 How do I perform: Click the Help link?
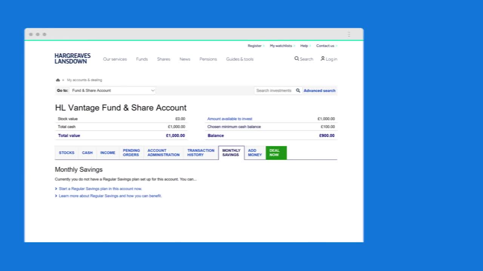(x=304, y=46)
